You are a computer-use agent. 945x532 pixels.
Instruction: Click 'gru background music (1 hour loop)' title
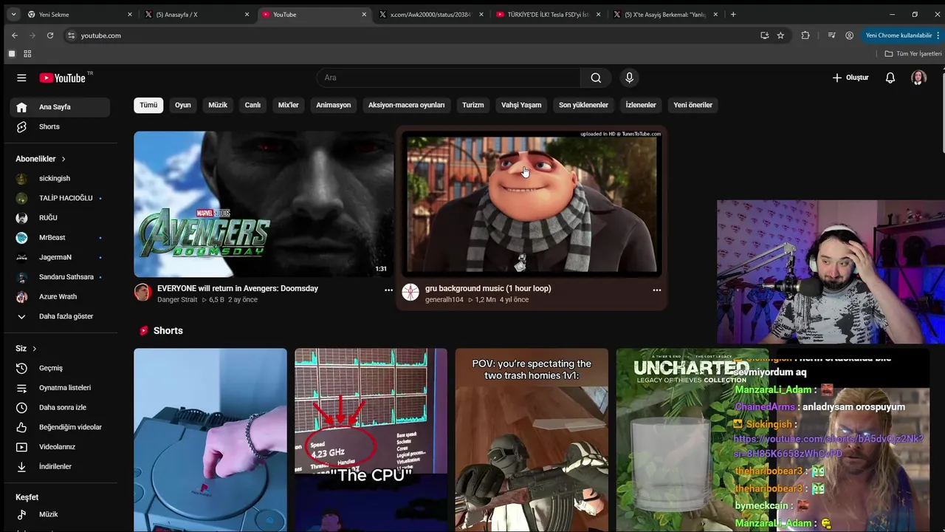coord(488,288)
